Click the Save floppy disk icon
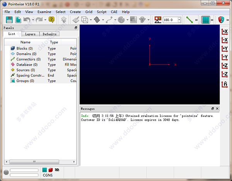The image size is (232, 181). (9, 20)
